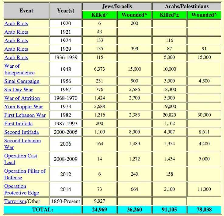Follow the Sinai Campaign link

click(22, 81)
